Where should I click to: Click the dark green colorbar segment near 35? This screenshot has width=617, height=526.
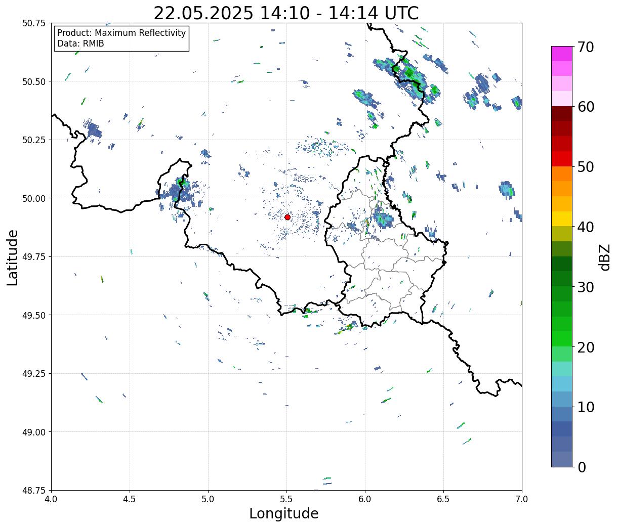(562, 264)
